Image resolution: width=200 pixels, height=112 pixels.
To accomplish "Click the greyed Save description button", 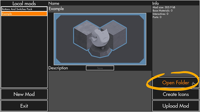I will pyautogui.click(x=100, y=68).
